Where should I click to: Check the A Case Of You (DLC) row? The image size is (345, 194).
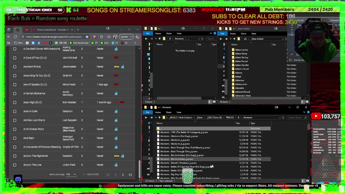15,58
